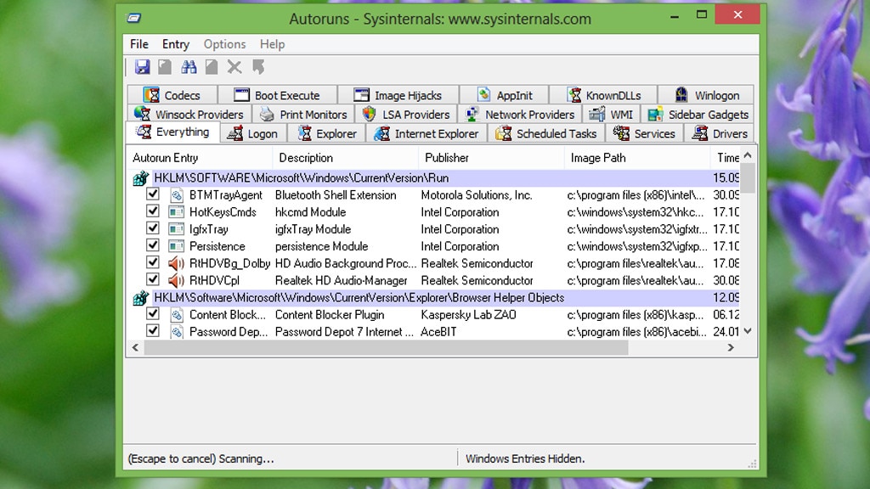
Task: Switch to the WMI tab
Action: pyautogui.click(x=611, y=115)
